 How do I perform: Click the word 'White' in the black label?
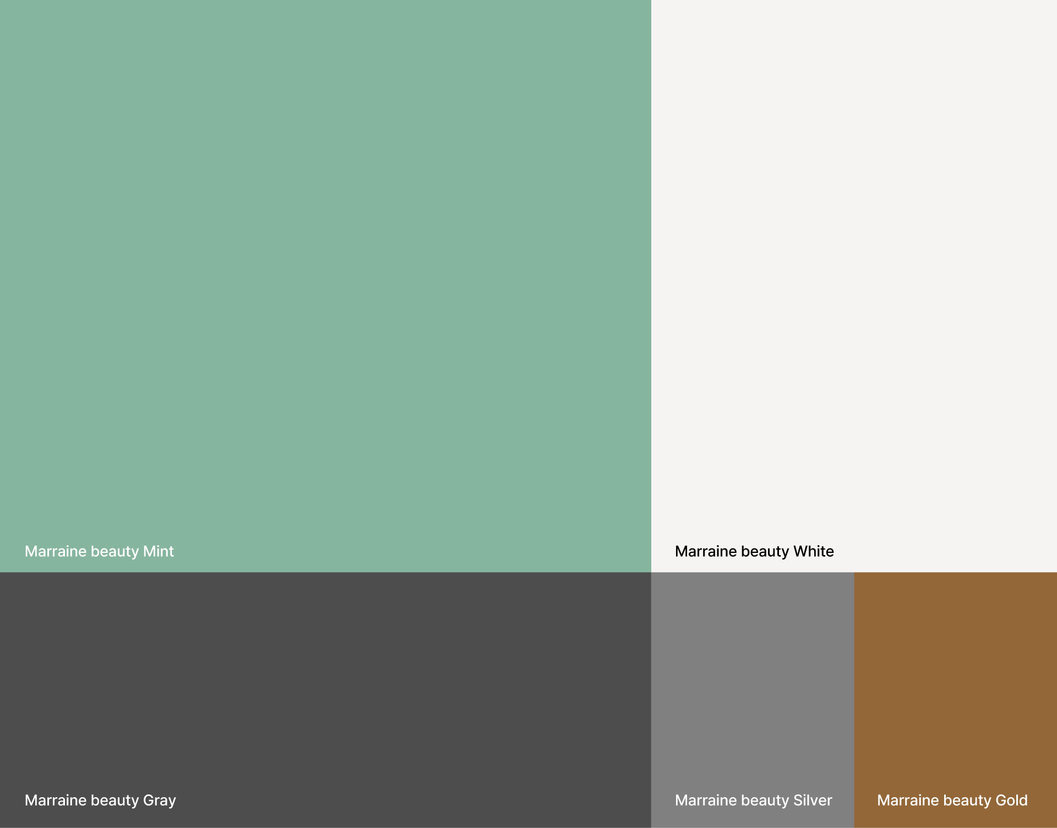[813, 551]
